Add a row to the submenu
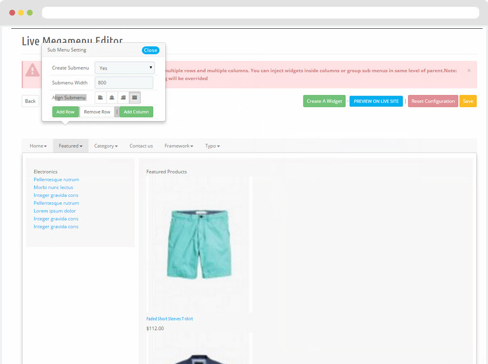488x364 pixels. click(65, 112)
